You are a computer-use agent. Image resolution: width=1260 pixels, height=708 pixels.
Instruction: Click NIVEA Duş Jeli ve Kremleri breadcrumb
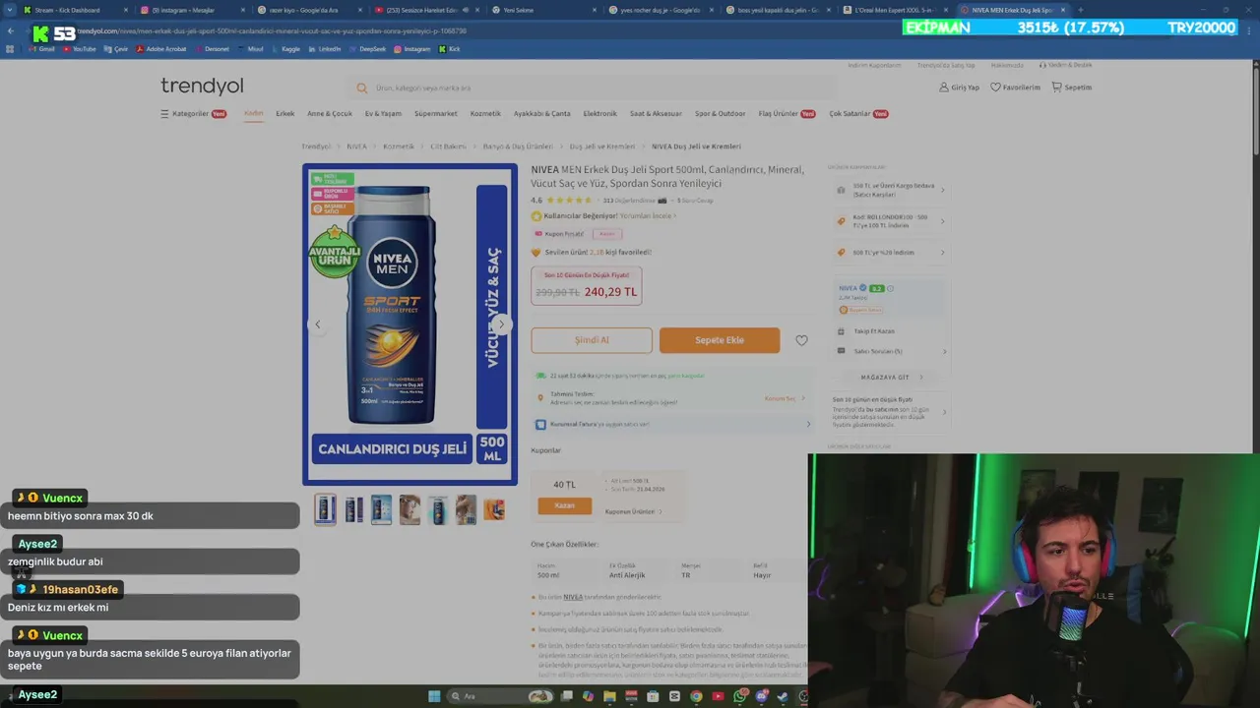697,147
